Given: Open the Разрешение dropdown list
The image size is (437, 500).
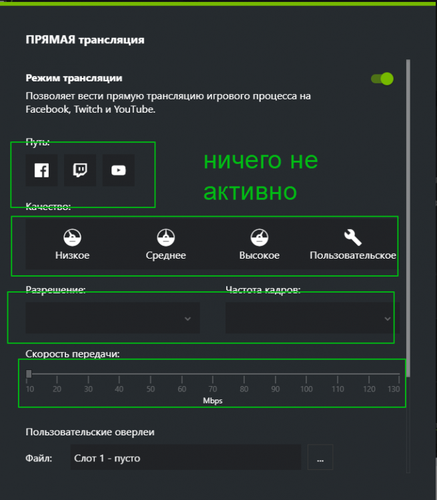Looking at the screenshot, I should tap(113, 318).
